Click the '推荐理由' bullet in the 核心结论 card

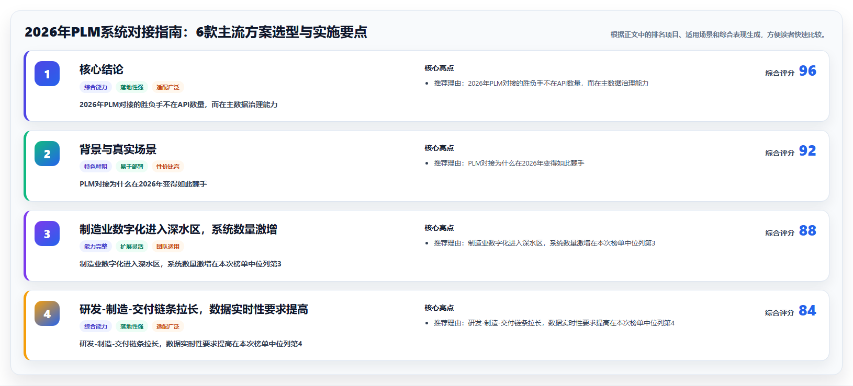(541, 83)
